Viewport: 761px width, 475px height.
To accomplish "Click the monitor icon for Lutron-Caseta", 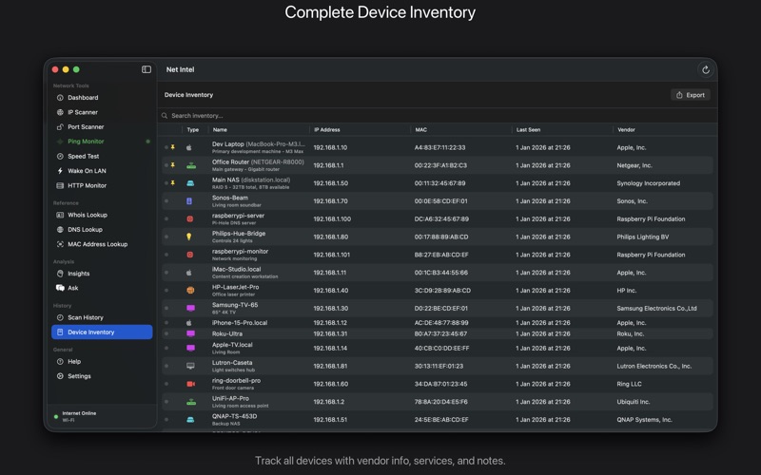I will [x=191, y=366].
